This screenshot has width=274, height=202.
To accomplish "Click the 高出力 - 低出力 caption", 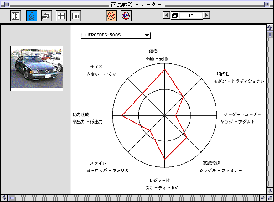I will click(x=87, y=122).
